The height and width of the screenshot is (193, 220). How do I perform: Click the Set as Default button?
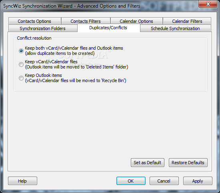click(x=148, y=163)
